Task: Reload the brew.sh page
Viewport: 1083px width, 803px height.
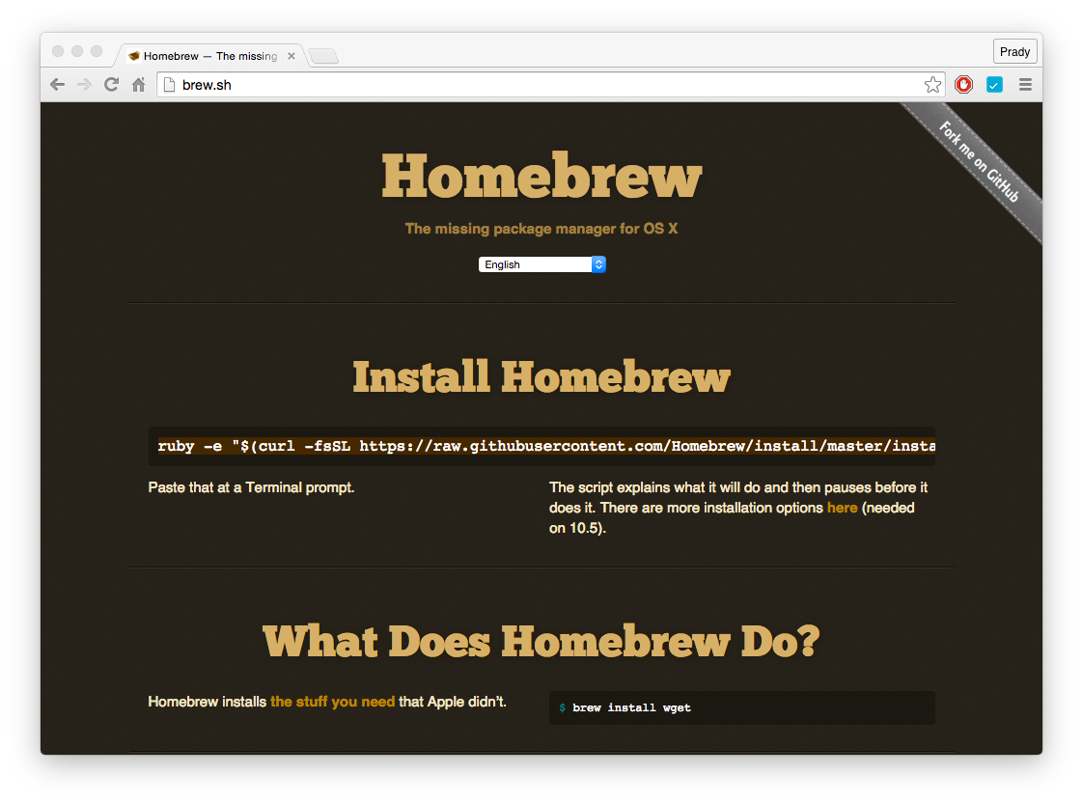Action: click(x=111, y=84)
